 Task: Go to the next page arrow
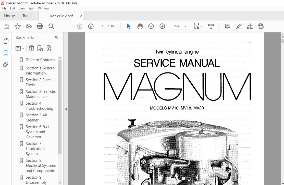[91, 26]
